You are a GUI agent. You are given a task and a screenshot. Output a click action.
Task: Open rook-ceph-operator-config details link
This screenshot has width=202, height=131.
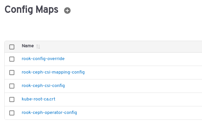pyautogui.click(x=49, y=113)
